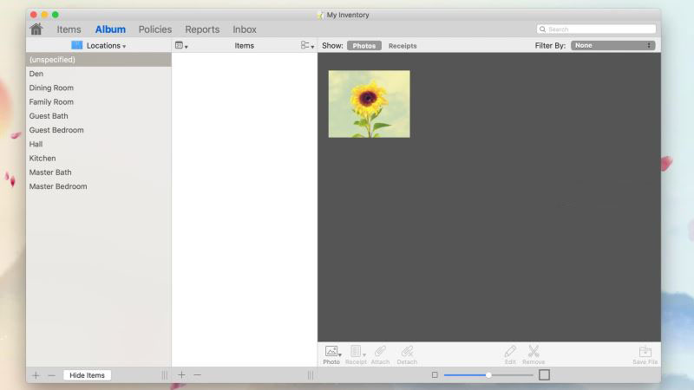Show Photos in the album
The height and width of the screenshot is (390, 694).
tap(363, 46)
